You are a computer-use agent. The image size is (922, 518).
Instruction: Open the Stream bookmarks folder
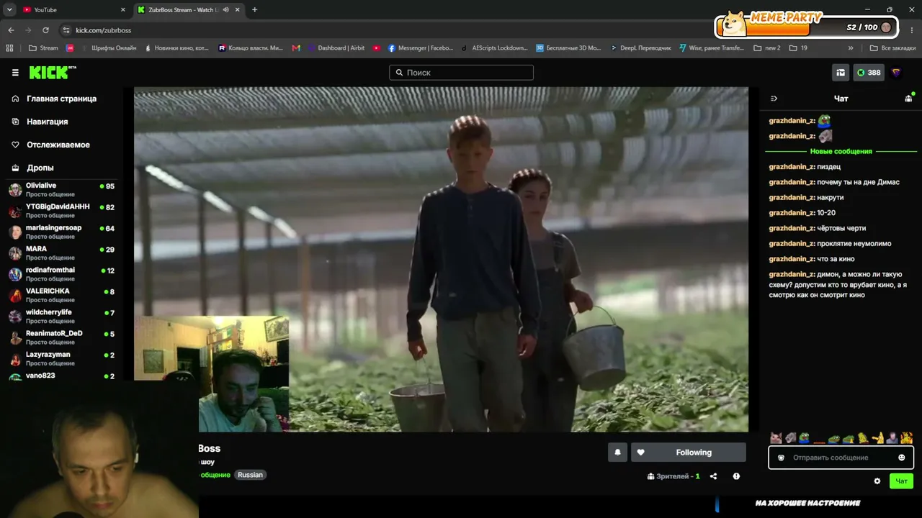click(43, 48)
